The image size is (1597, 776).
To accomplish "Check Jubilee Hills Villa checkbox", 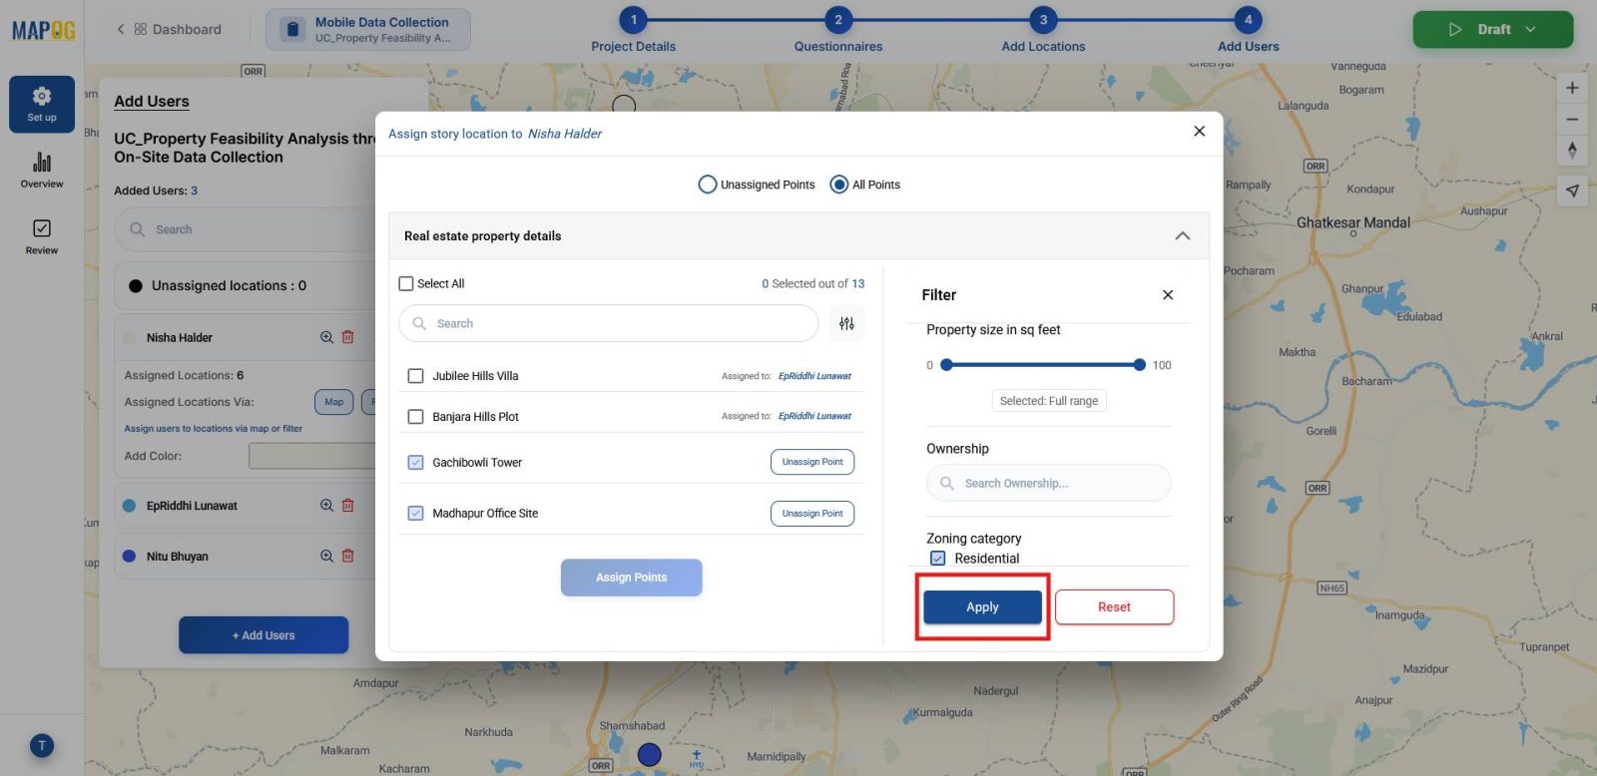I will coord(416,376).
